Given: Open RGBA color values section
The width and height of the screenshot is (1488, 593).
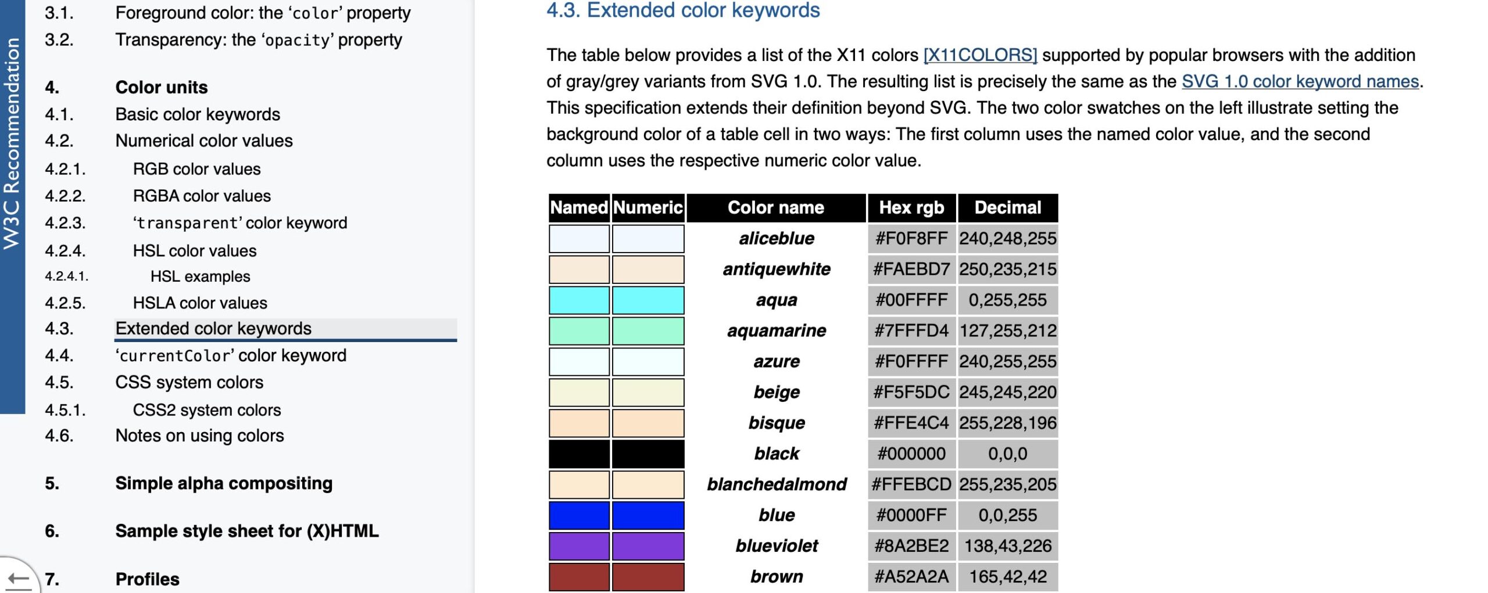Looking at the screenshot, I should click(202, 196).
